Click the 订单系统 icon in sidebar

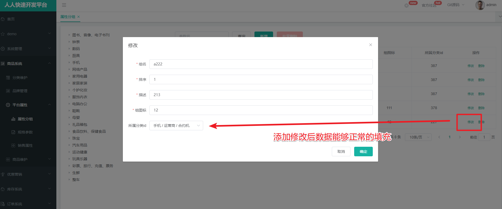[x=3, y=204]
